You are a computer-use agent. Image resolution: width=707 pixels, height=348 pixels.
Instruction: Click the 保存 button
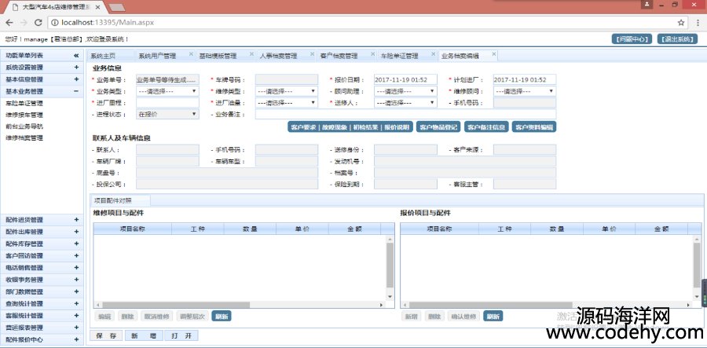click(x=110, y=335)
